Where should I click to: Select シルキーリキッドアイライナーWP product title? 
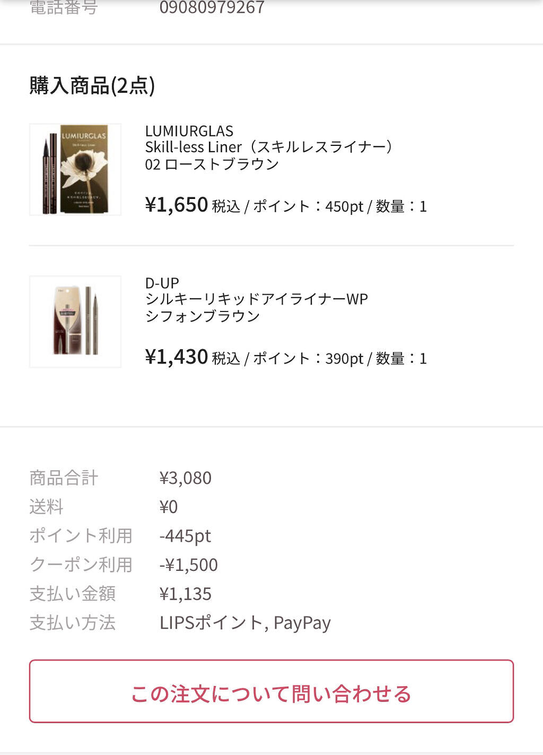[257, 299]
